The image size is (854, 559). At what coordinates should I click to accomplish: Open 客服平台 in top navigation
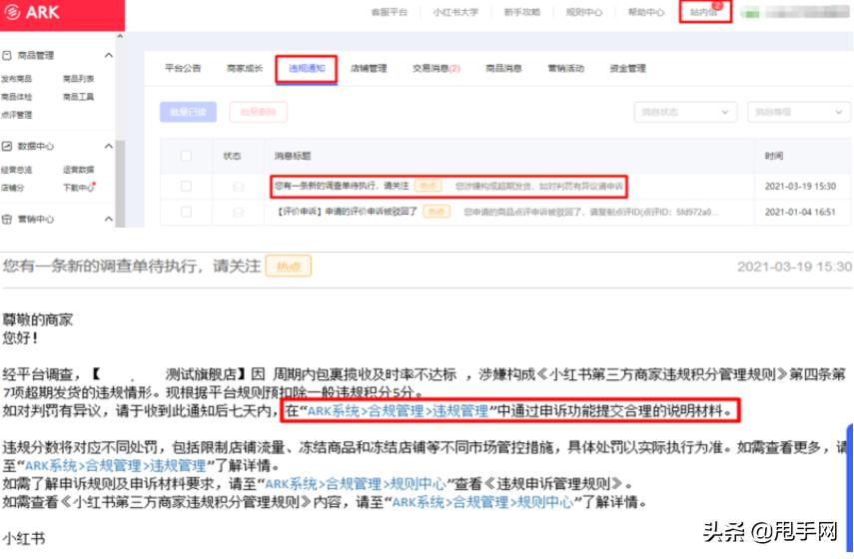[390, 12]
